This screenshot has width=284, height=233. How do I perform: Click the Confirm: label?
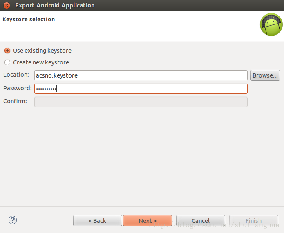[15, 101]
